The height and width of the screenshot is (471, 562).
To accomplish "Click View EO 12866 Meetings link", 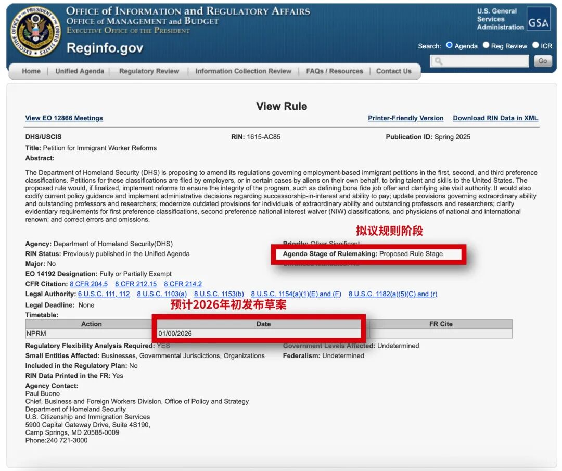I will point(64,118).
